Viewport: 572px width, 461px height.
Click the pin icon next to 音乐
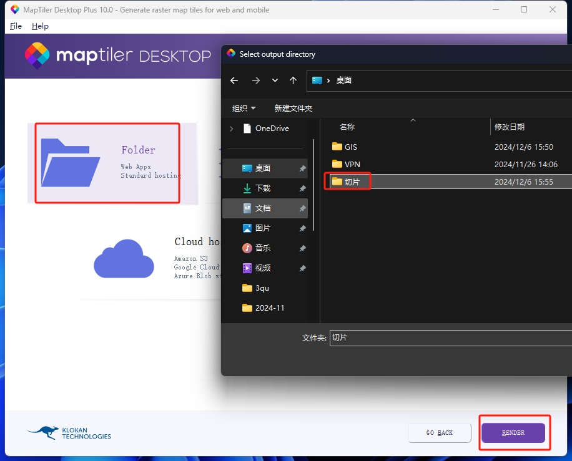[x=302, y=248]
